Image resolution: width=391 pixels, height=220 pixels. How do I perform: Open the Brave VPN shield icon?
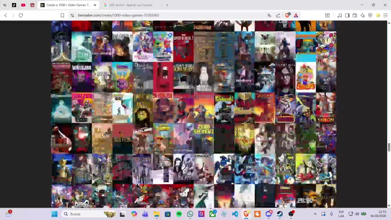coord(370,15)
